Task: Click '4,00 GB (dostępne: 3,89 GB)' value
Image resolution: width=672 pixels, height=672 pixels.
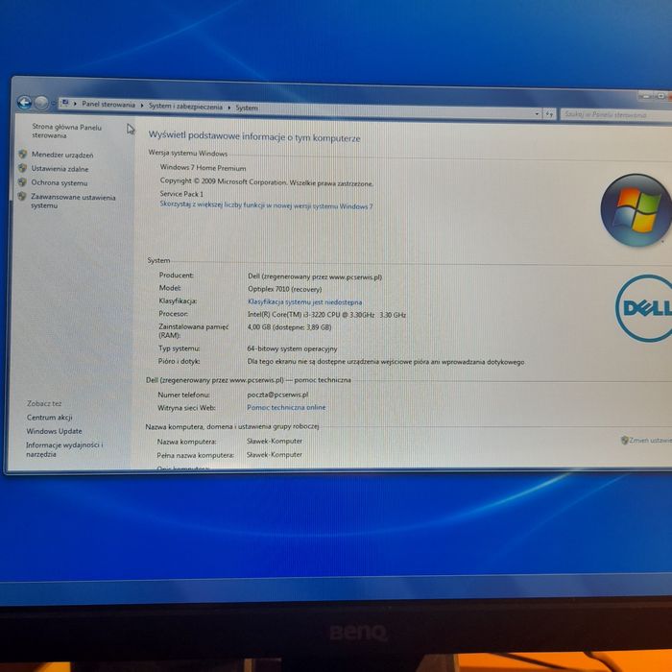Action: 289,327
